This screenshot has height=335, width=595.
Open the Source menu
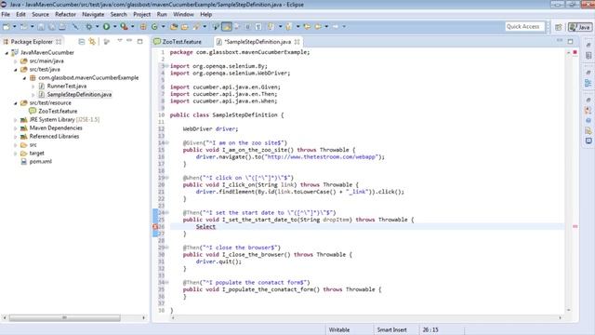pyautogui.click(x=40, y=15)
